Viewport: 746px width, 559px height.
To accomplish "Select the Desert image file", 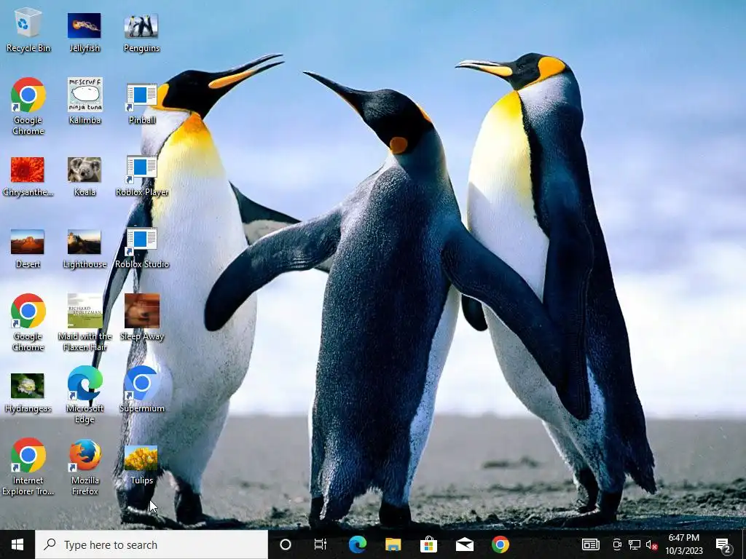I will 28,248.
